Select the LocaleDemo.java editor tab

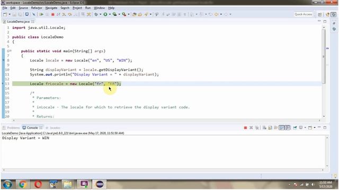[x=18, y=22]
